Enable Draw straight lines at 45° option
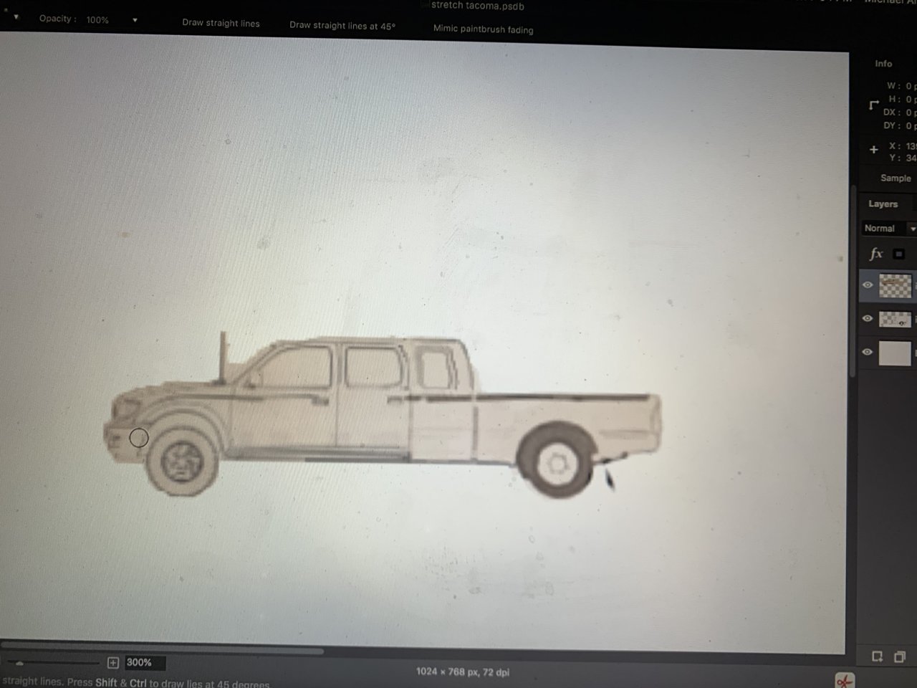 coord(342,25)
